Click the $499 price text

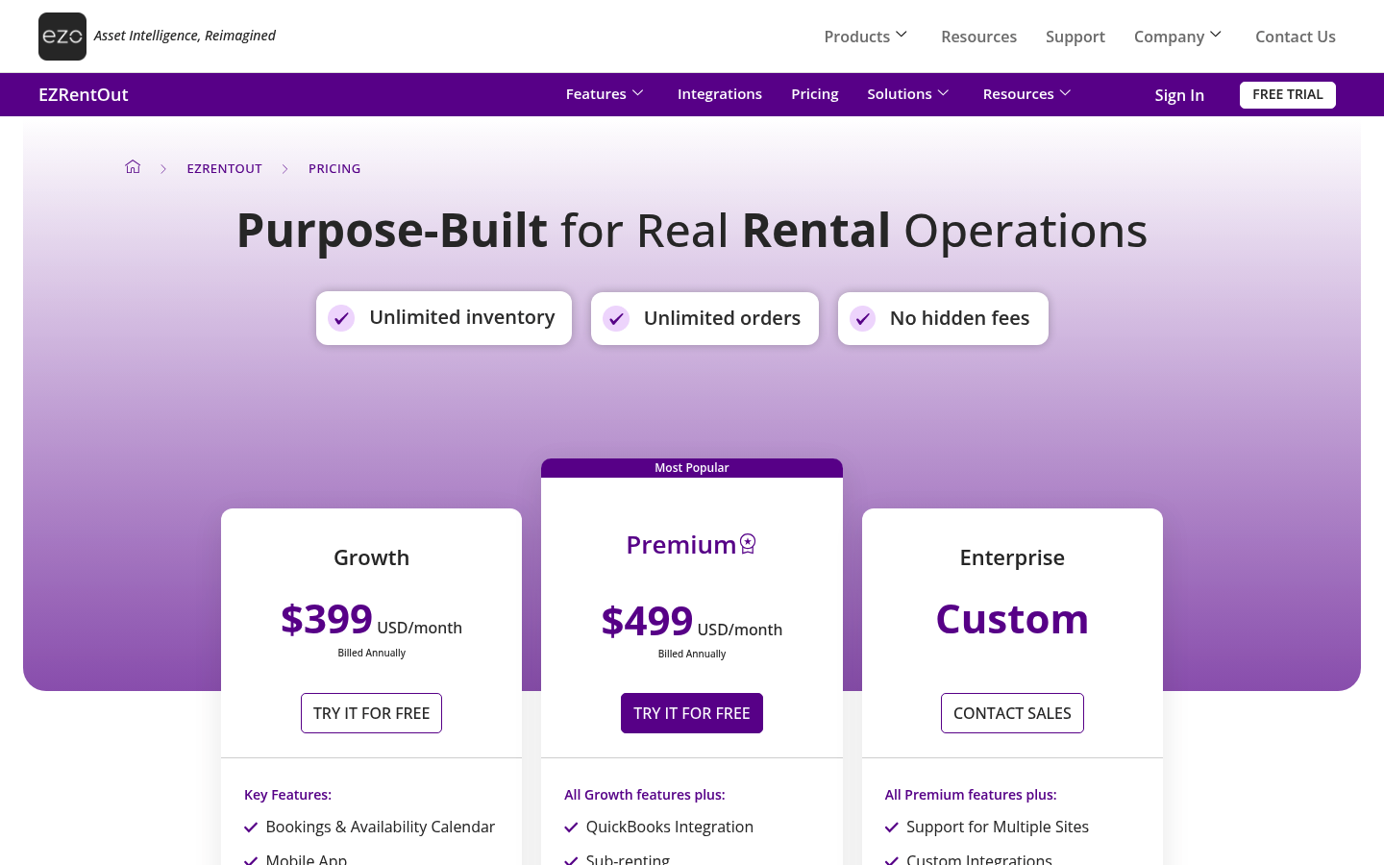tap(647, 622)
